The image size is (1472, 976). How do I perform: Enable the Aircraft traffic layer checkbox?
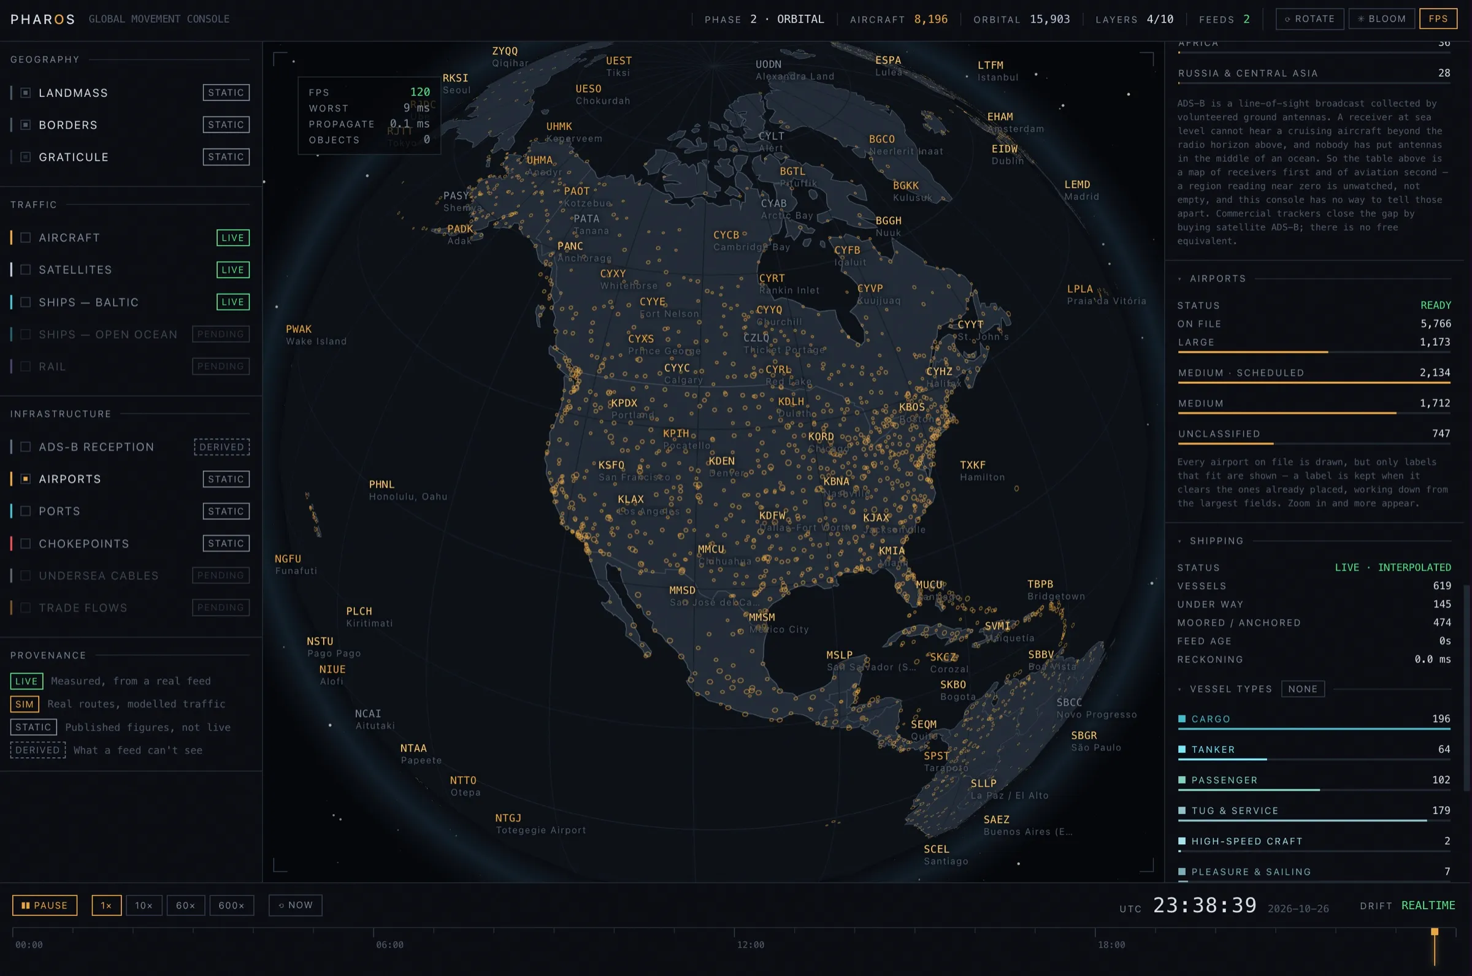point(26,238)
